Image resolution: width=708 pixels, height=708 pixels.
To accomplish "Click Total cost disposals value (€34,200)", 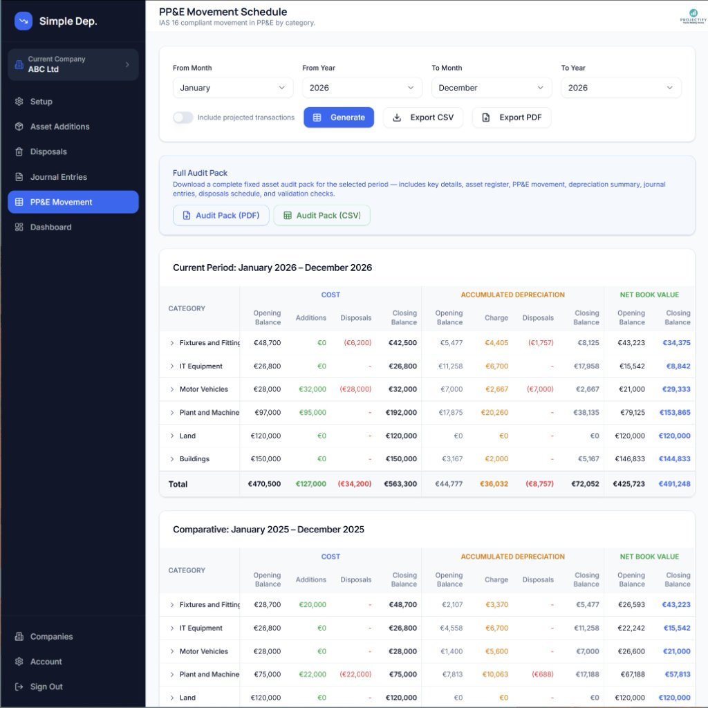I will coord(355,484).
